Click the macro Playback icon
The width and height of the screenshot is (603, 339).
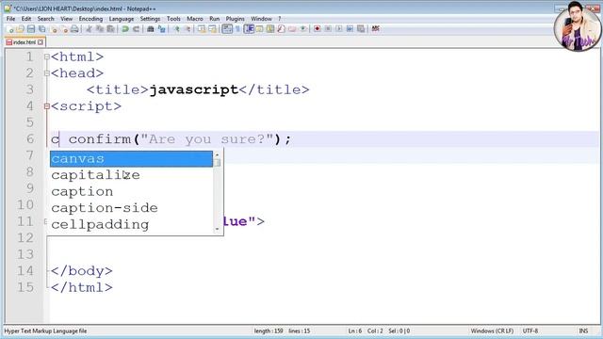pos(339,29)
